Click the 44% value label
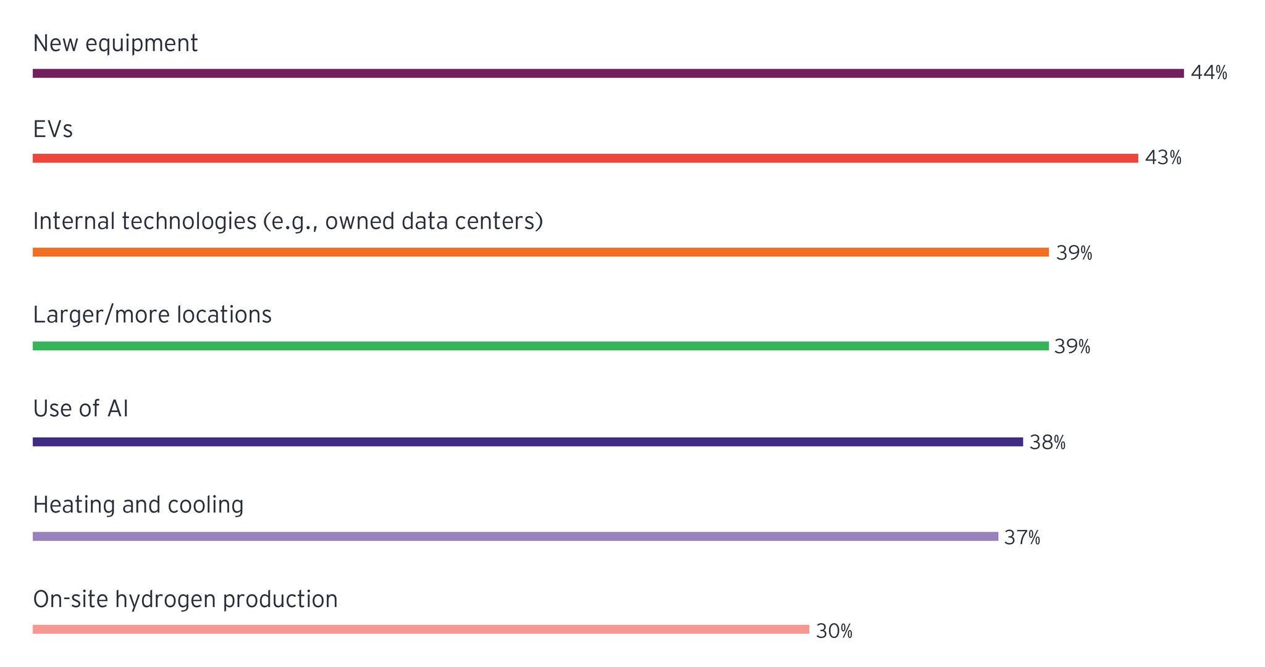The width and height of the screenshot is (1265, 667). (x=1208, y=73)
